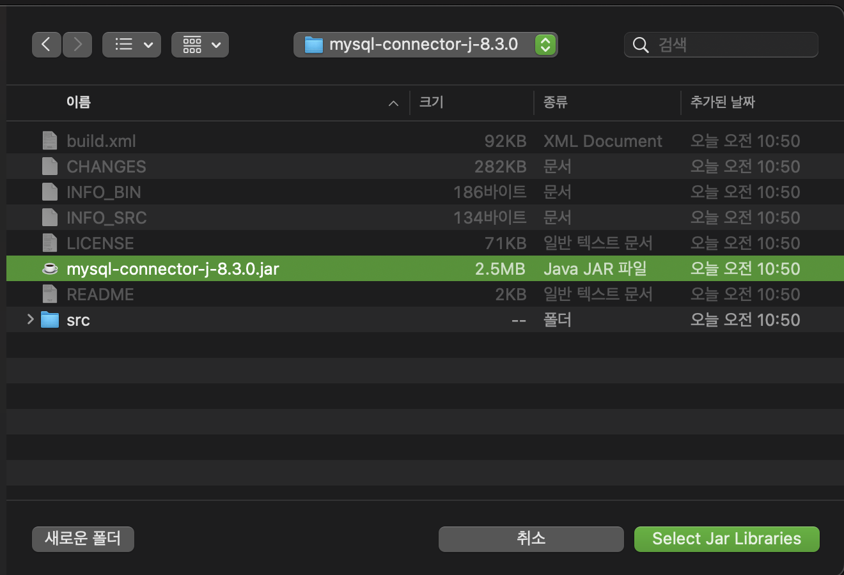The width and height of the screenshot is (844, 575).
Task: Select the README file name
Action: tap(100, 294)
